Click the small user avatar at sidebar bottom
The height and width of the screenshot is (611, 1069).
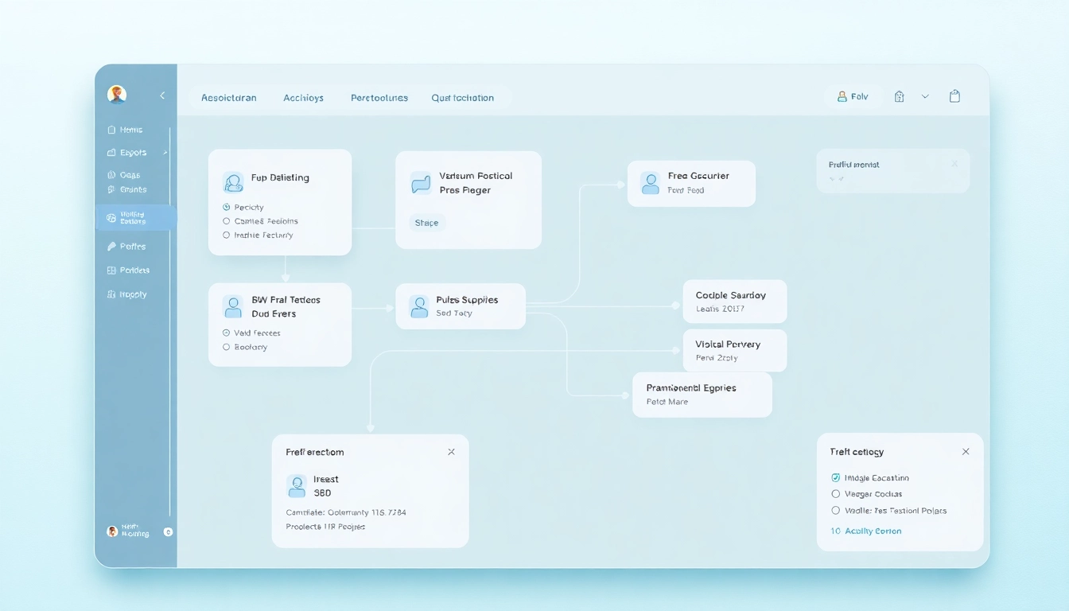click(x=112, y=531)
